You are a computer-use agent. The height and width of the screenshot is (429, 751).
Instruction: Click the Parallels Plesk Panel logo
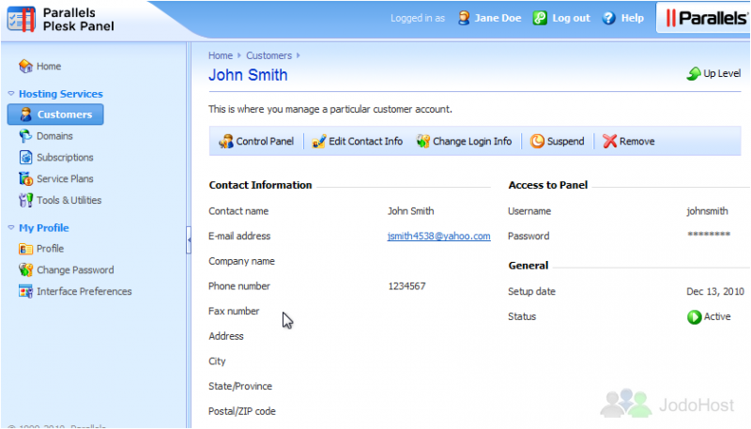tap(60, 20)
